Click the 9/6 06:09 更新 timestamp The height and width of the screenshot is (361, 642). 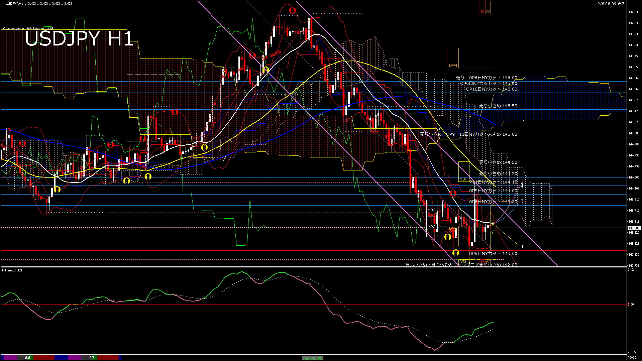tap(611, 4)
